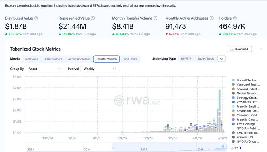267x152 pixels.
Task: Toggle AMD (Ondo To... legend entry
Action: click(245, 133)
